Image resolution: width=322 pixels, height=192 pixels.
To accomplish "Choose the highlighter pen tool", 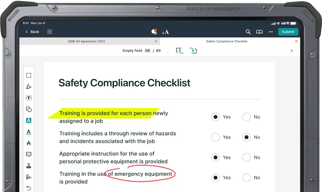I will point(29,87).
